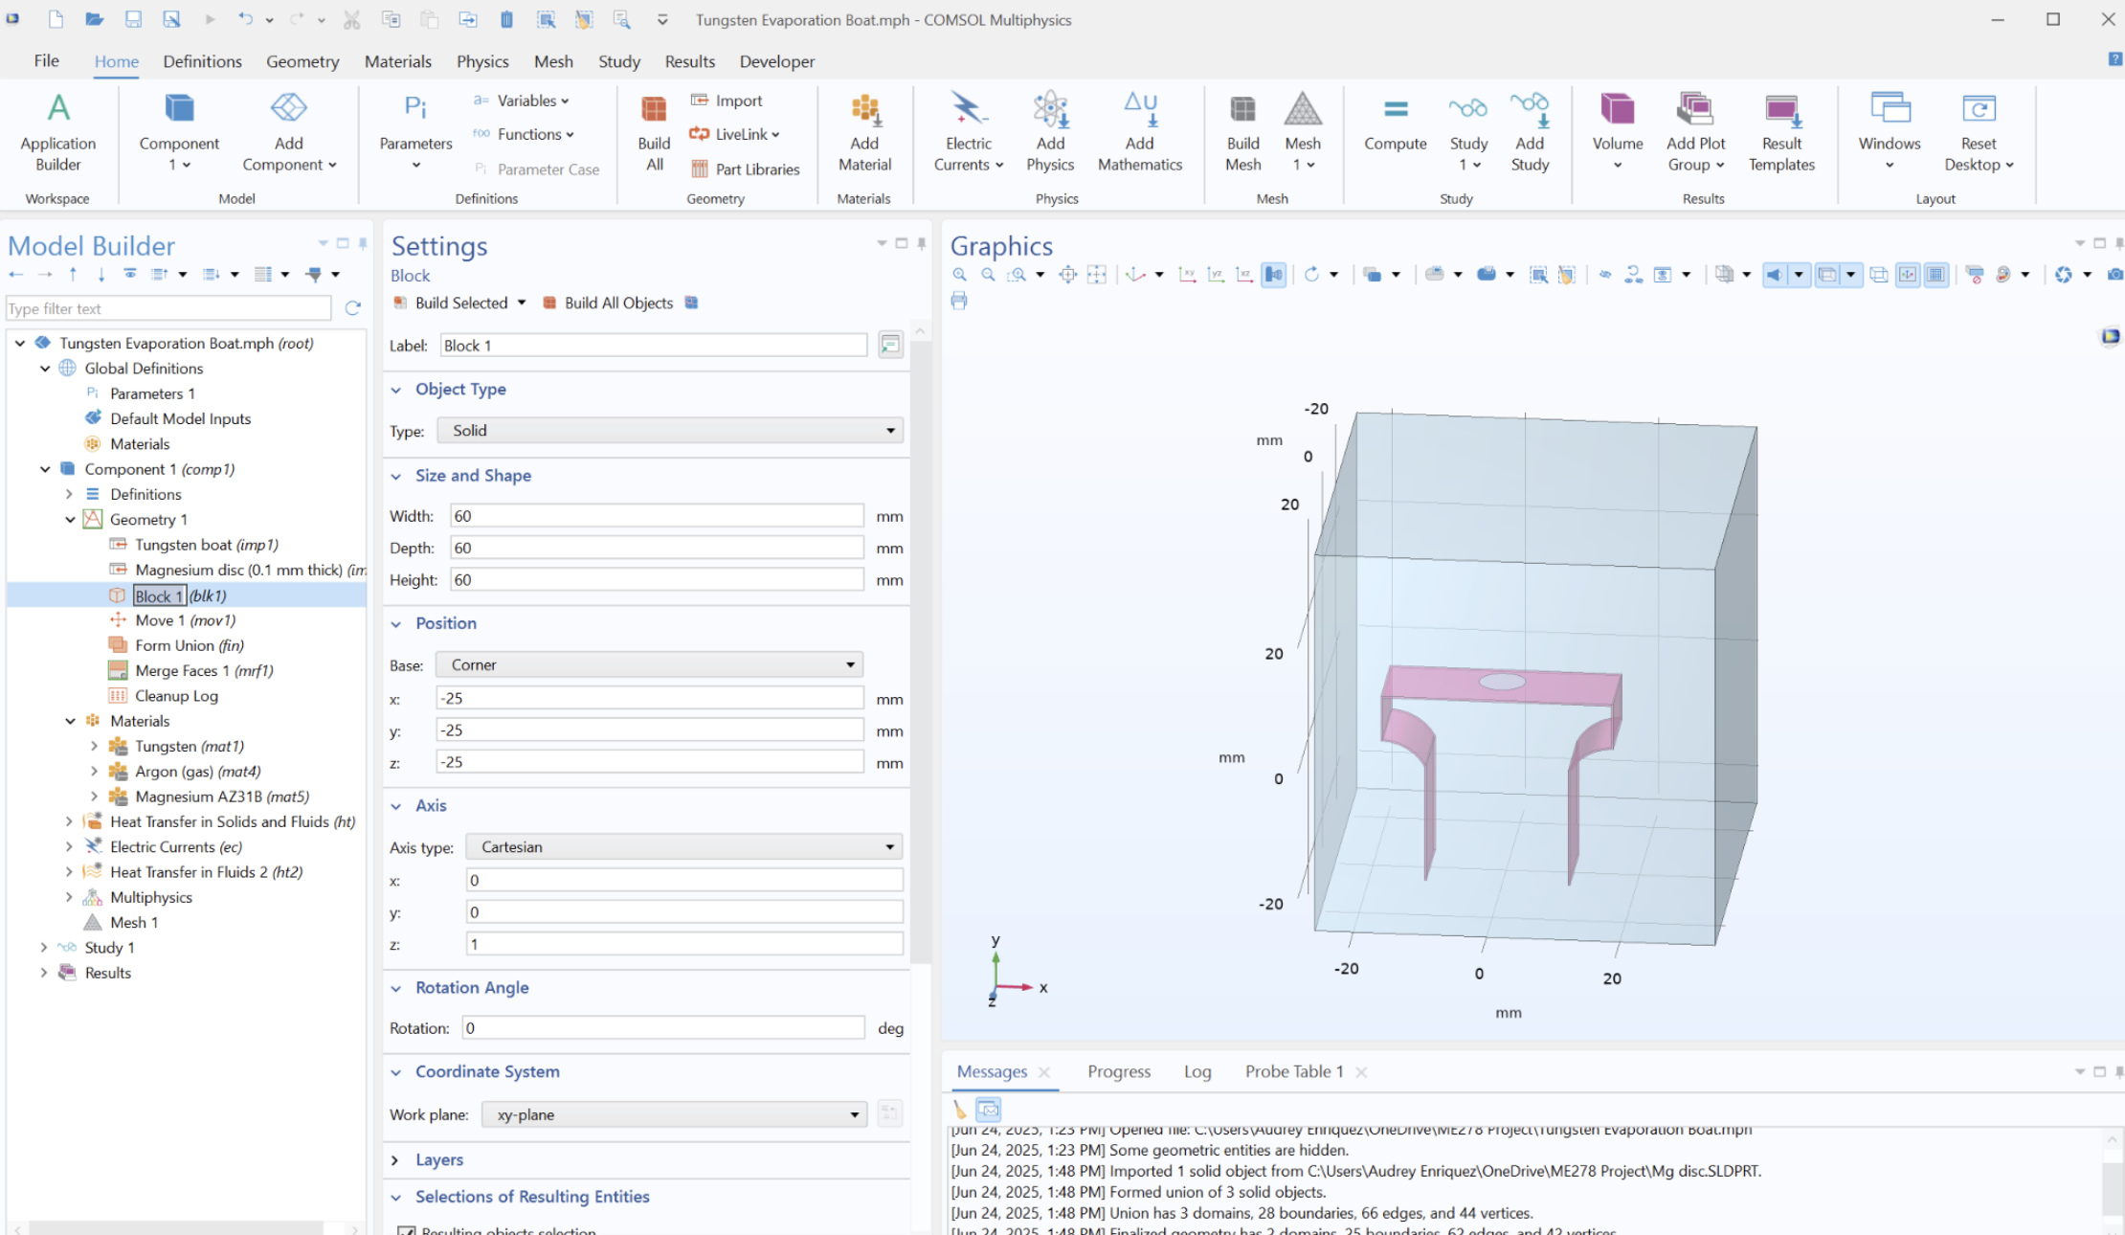Open the Probe Table 1 tab

(x=1293, y=1071)
